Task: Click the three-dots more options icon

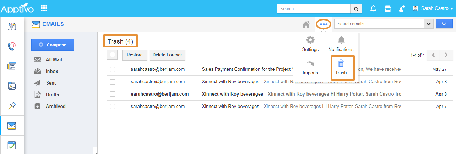Action: (x=324, y=24)
